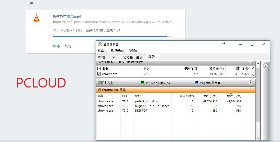This screenshot has height=142, width=280.
Task: Click main pane scroll down arrow
Action: [258, 138]
